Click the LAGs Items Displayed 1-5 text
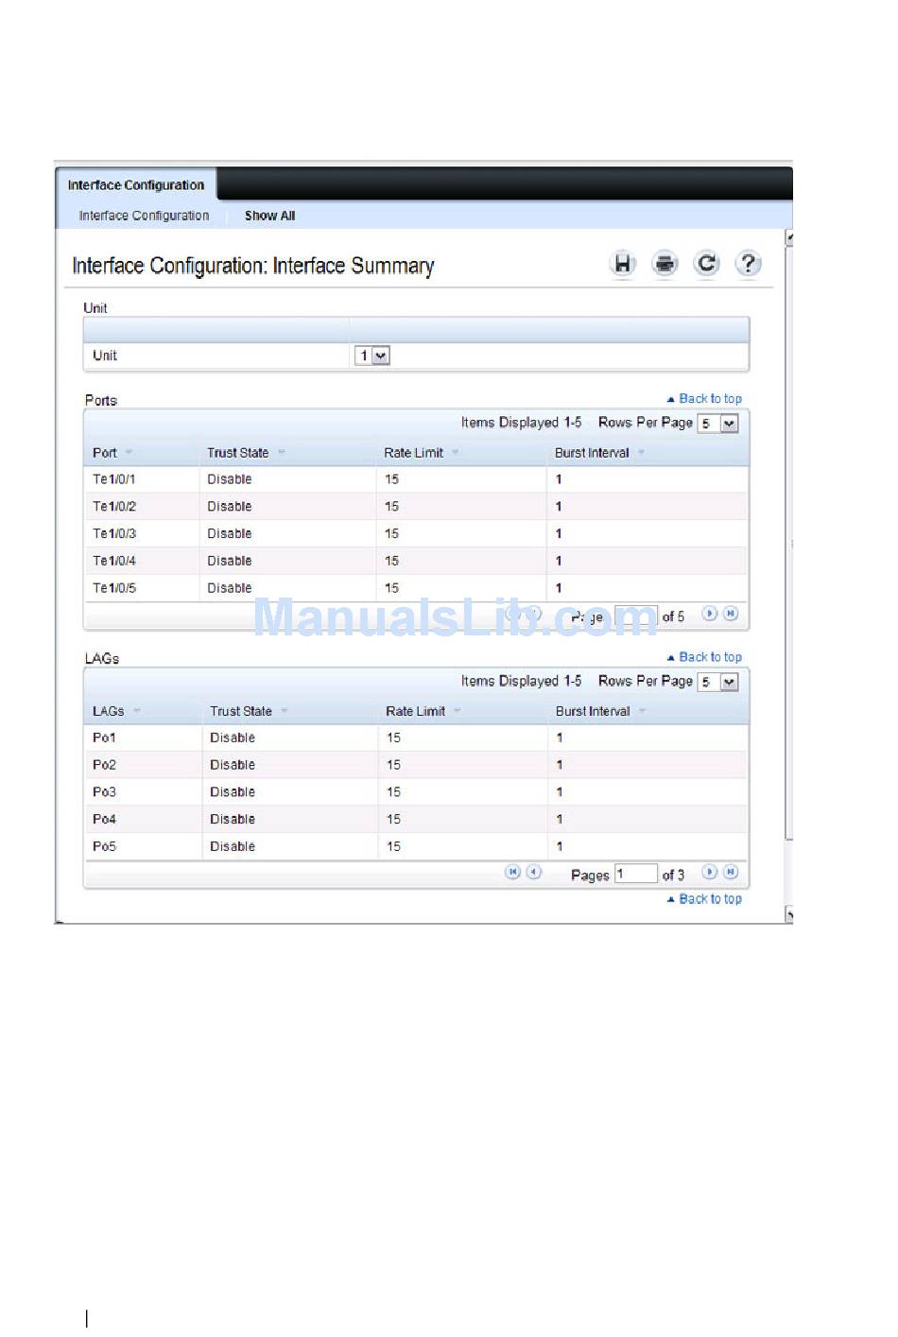This screenshot has width=898, height=1337. 522,681
